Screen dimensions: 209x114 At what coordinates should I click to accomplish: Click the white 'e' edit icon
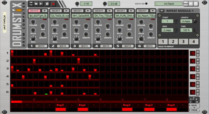47,4
